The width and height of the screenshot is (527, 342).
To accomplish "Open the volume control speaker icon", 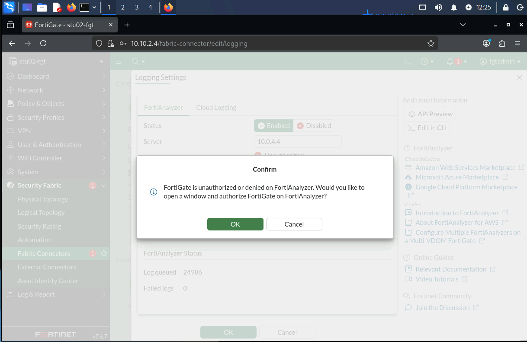I will 438,7.
